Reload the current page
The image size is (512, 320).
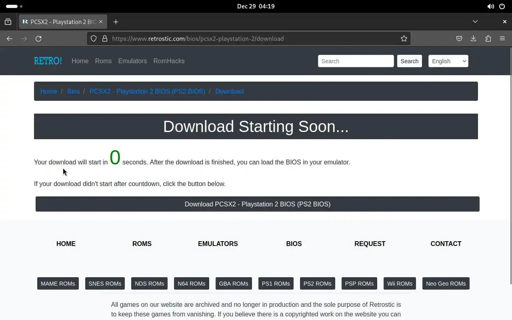38,38
